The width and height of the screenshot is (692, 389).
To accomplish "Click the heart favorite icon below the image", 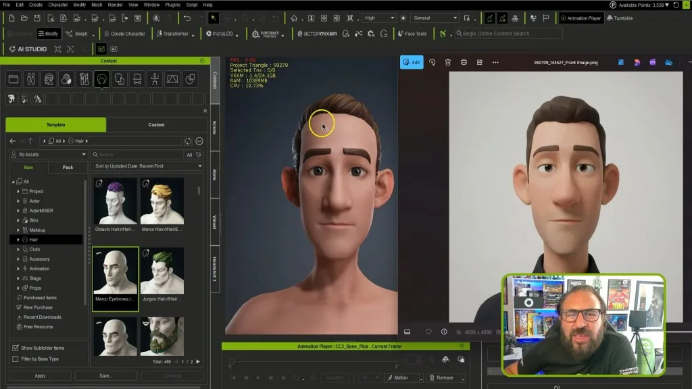I will [428, 332].
